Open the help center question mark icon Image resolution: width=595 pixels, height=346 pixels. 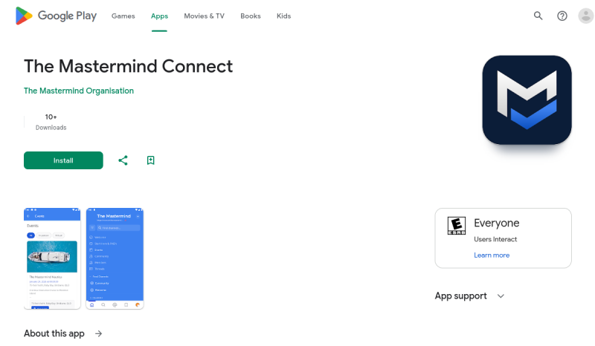pyautogui.click(x=562, y=16)
